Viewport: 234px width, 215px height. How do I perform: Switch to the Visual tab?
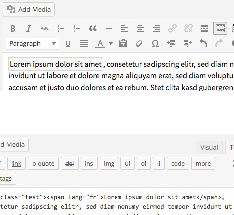[209, 147]
